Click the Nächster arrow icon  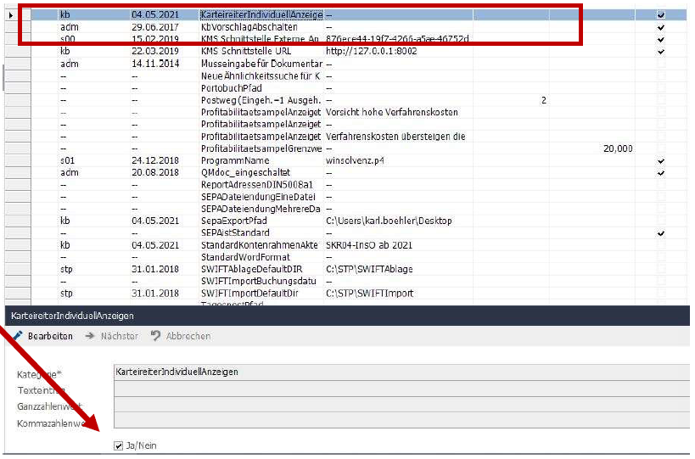(90, 336)
